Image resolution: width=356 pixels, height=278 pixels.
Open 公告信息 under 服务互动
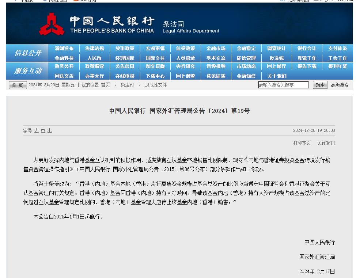point(125,66)
